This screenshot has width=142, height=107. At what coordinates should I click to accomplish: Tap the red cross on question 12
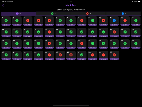(125, 20)
